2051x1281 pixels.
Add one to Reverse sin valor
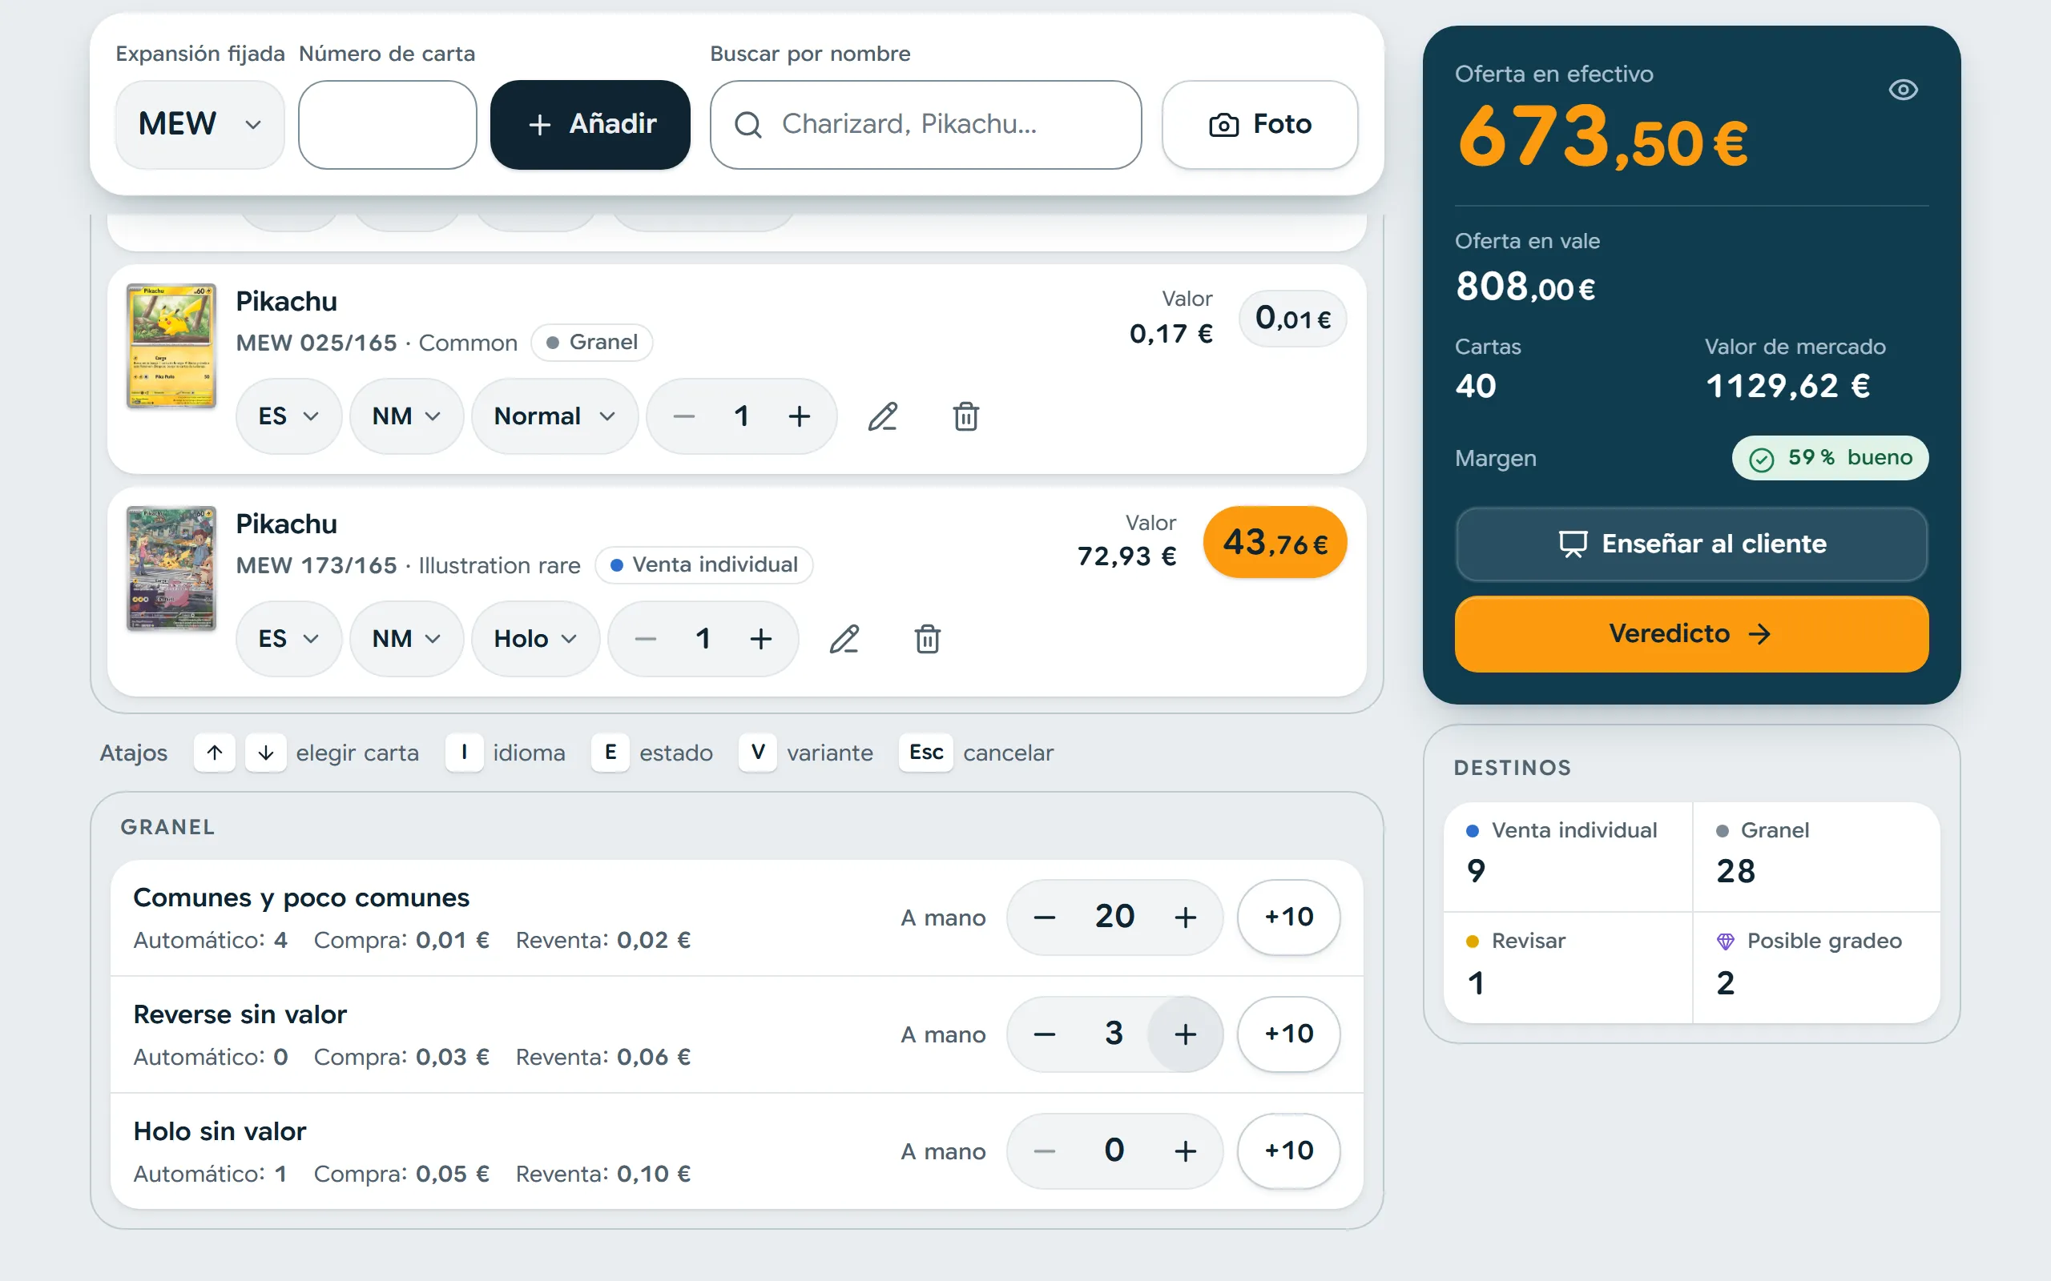[x=1185, y=1034]
